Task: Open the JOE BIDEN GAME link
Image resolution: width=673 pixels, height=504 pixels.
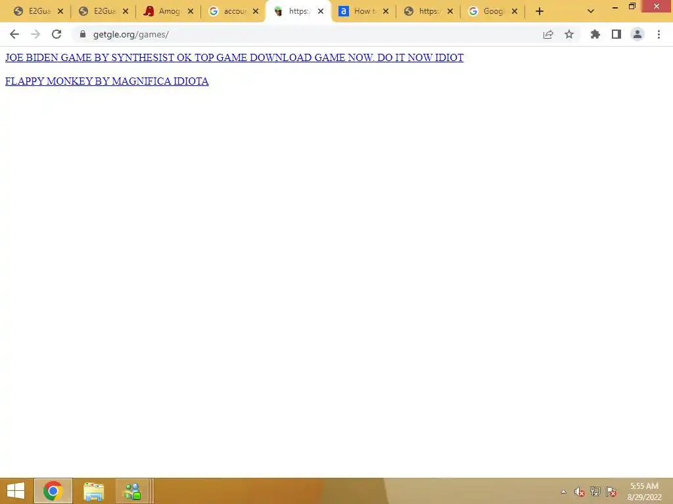Action: (235, 58)
